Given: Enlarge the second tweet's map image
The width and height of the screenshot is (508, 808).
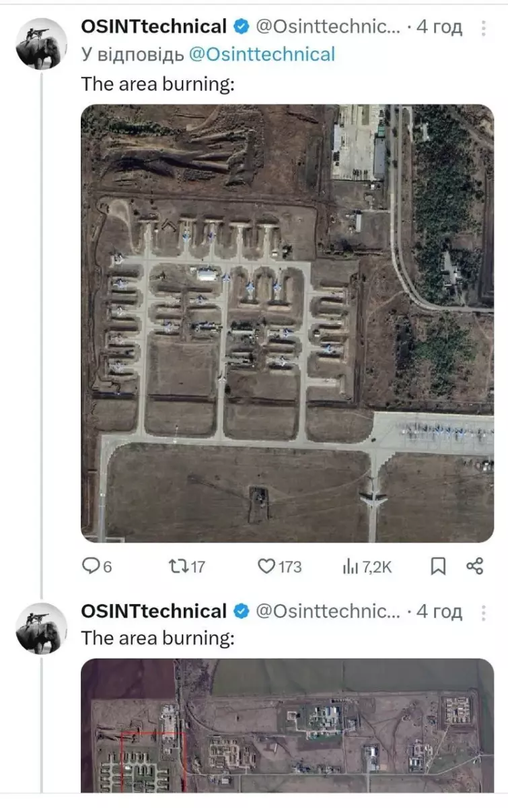Looking at the screenshot, I should tap(287, 726).
